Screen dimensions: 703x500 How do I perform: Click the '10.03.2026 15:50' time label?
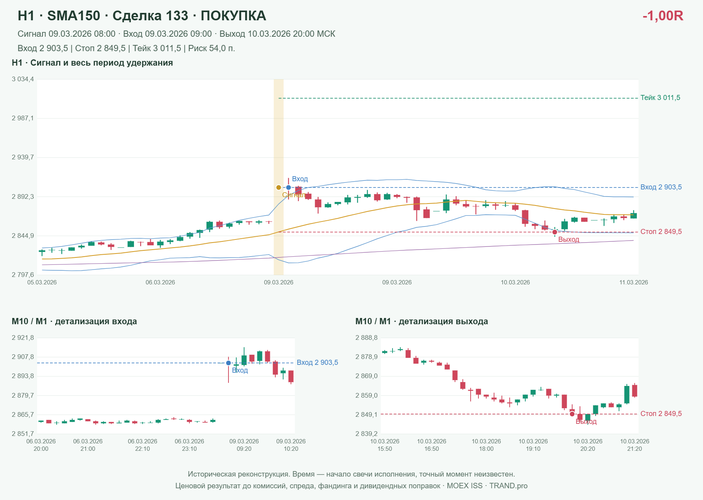tap(385, 445)
